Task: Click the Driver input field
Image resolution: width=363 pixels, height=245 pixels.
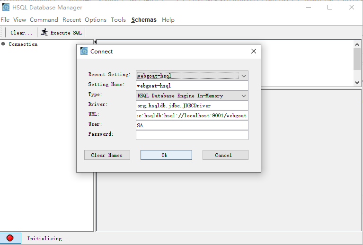Action: pyautogui.click(x=192, y=105)
